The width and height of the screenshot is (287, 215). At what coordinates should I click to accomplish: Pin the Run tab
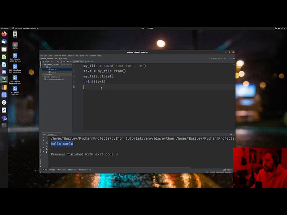click(x=43, y=151)
